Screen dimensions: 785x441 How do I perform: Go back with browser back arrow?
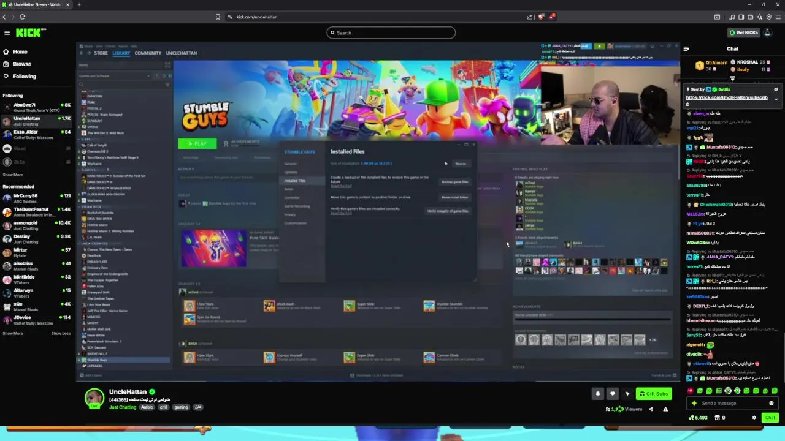tap(4, 17)
